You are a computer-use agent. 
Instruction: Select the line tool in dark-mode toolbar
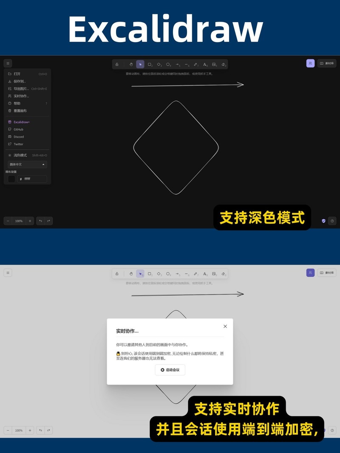187,64
